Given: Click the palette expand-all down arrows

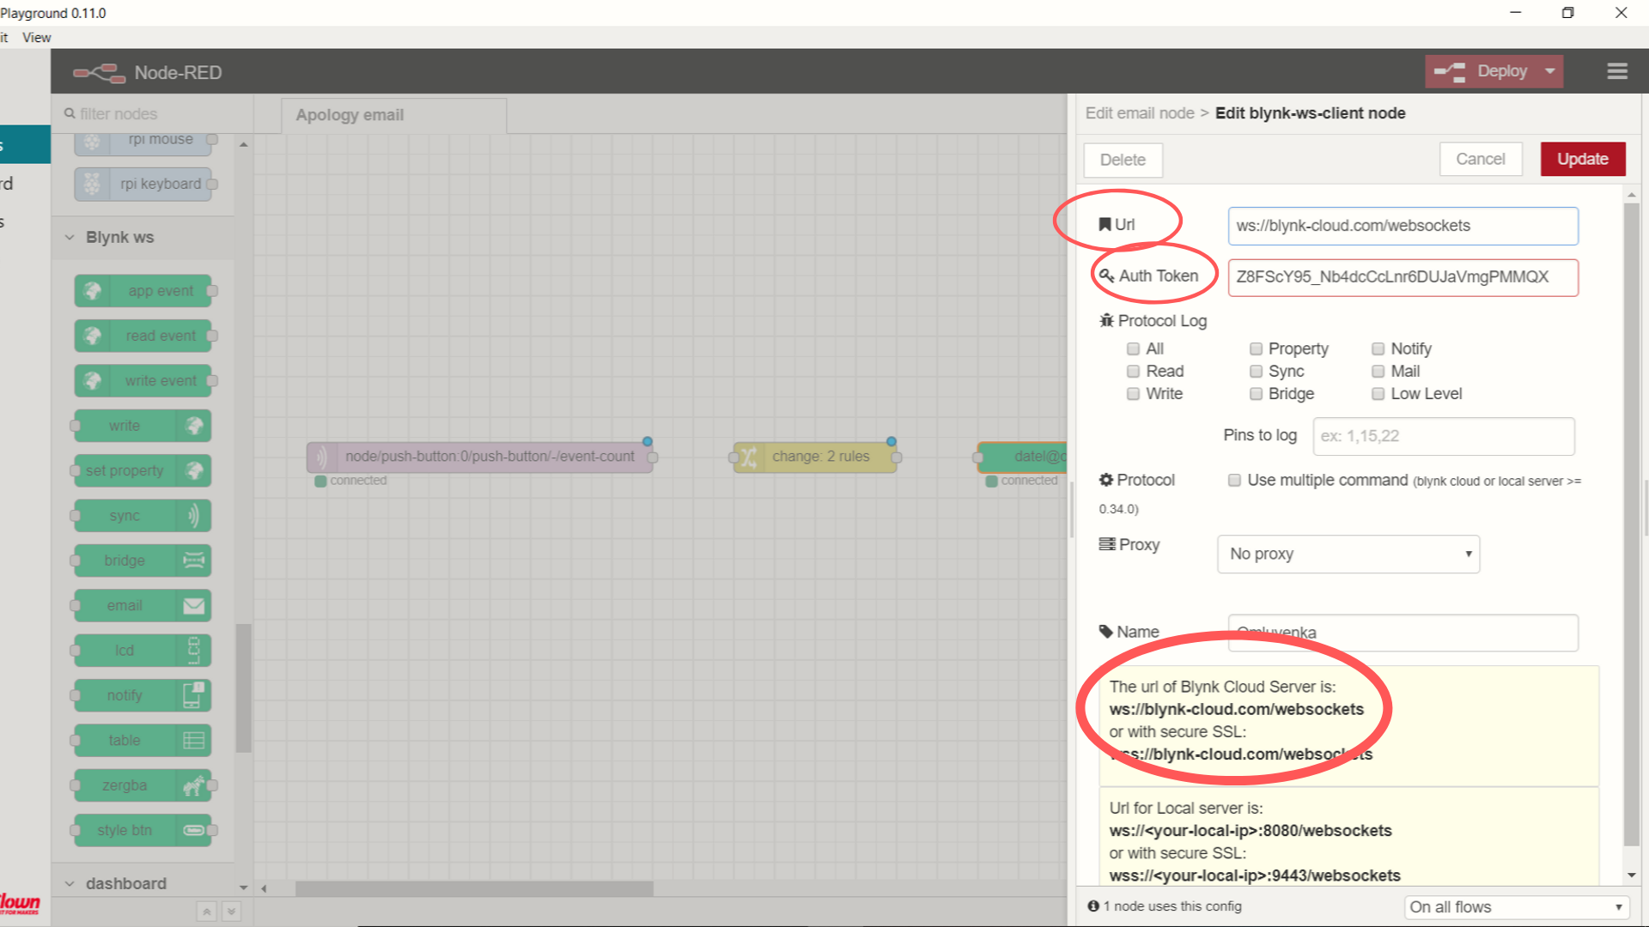Looking at the screenshot, I should (x=231, y=912).
